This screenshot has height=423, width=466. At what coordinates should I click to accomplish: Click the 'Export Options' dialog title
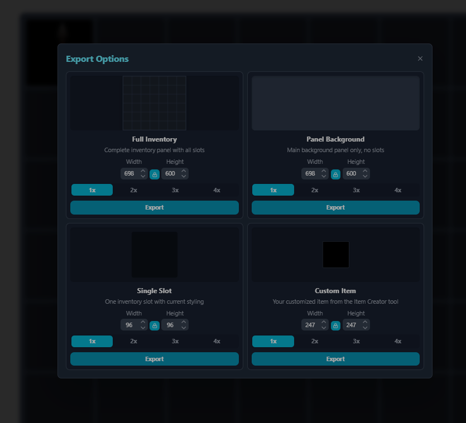point(97,59)
